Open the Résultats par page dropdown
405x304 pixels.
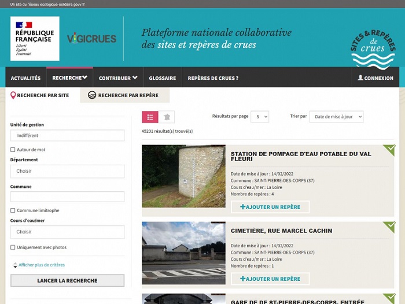pos(259,117)
